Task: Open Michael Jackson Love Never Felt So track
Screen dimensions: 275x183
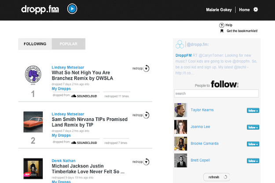Action: (x=88, y=169)
